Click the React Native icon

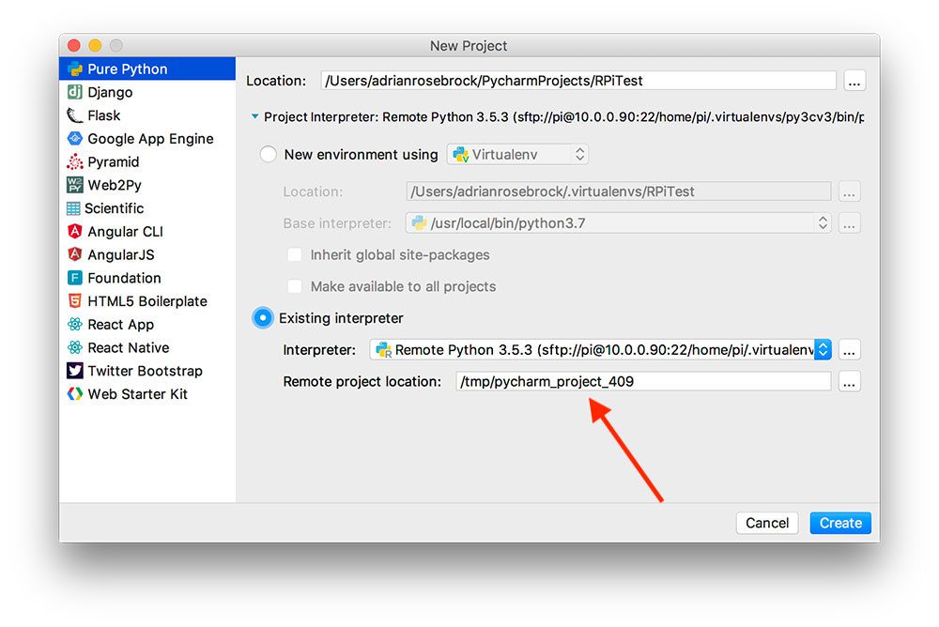tap(75, 347)
